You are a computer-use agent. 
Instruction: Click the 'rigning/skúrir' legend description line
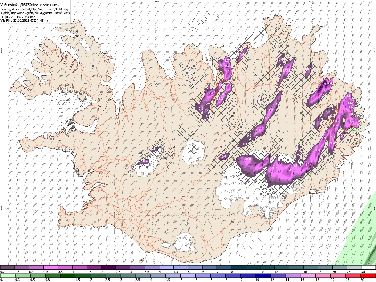tap(34, 9)
